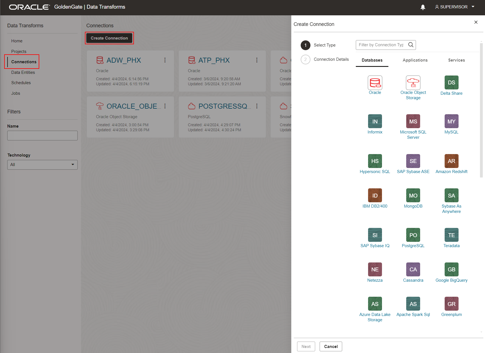Navigate to Data Entities section
This screenshot has width=485, height=353.
(23, 72)
